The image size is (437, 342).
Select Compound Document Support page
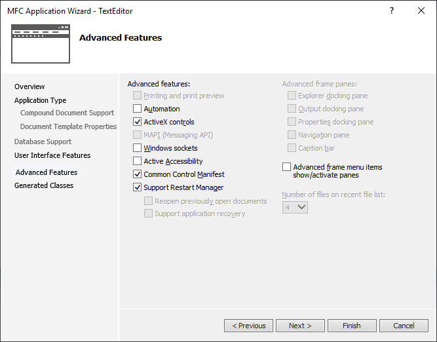click(x=67, y=113)
